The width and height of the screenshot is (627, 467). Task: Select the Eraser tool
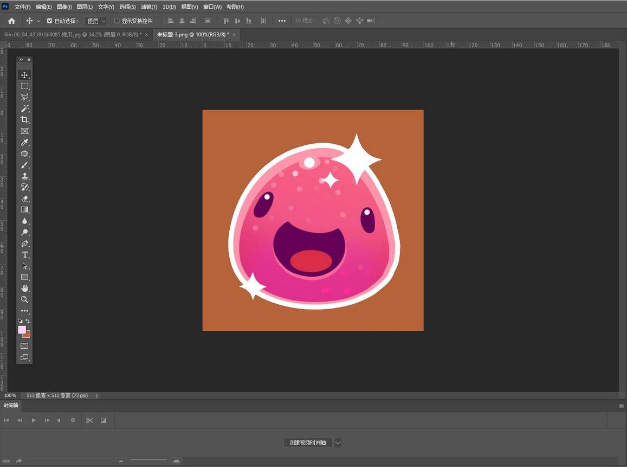click(x=24, y=199)
